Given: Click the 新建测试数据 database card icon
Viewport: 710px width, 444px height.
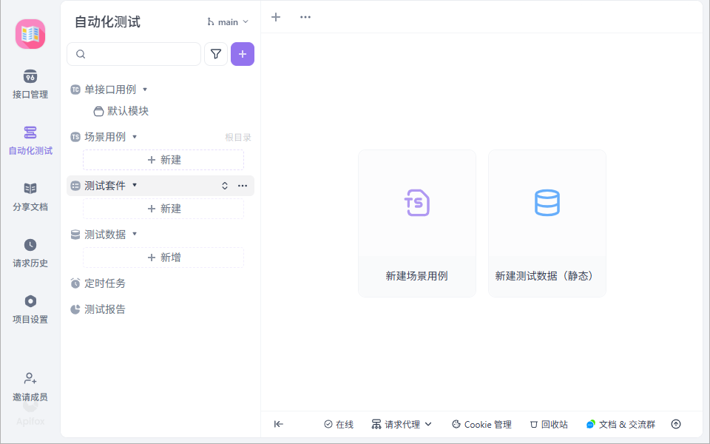Looking at the screenshot, I should tap(547, 203).
